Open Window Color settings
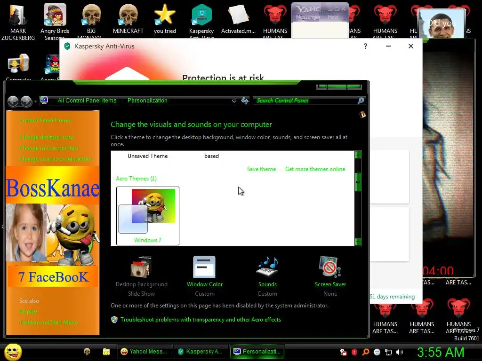 (204, 275)
